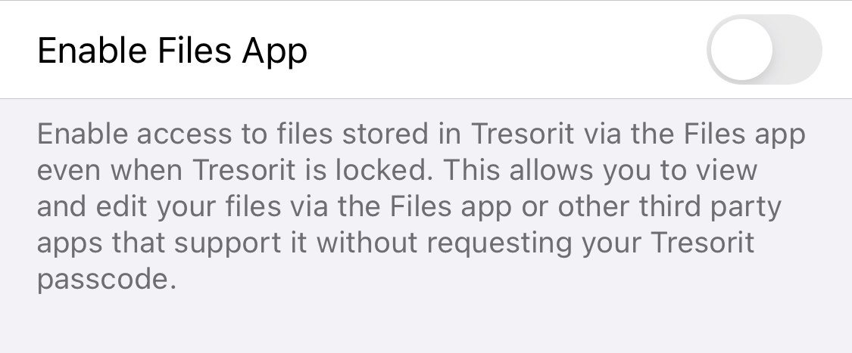Click the words 'without requesting your Tresorit'
The height and width of the screenshot is (353, 852).
pyautogui.click(x=535, y=243)
